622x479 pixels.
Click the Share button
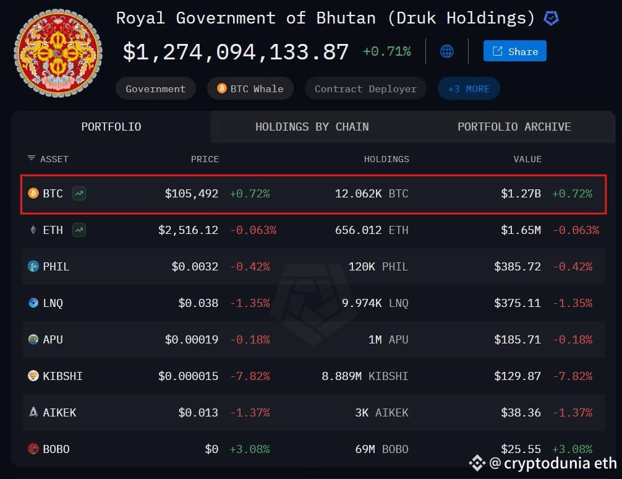tap(514, 51)
